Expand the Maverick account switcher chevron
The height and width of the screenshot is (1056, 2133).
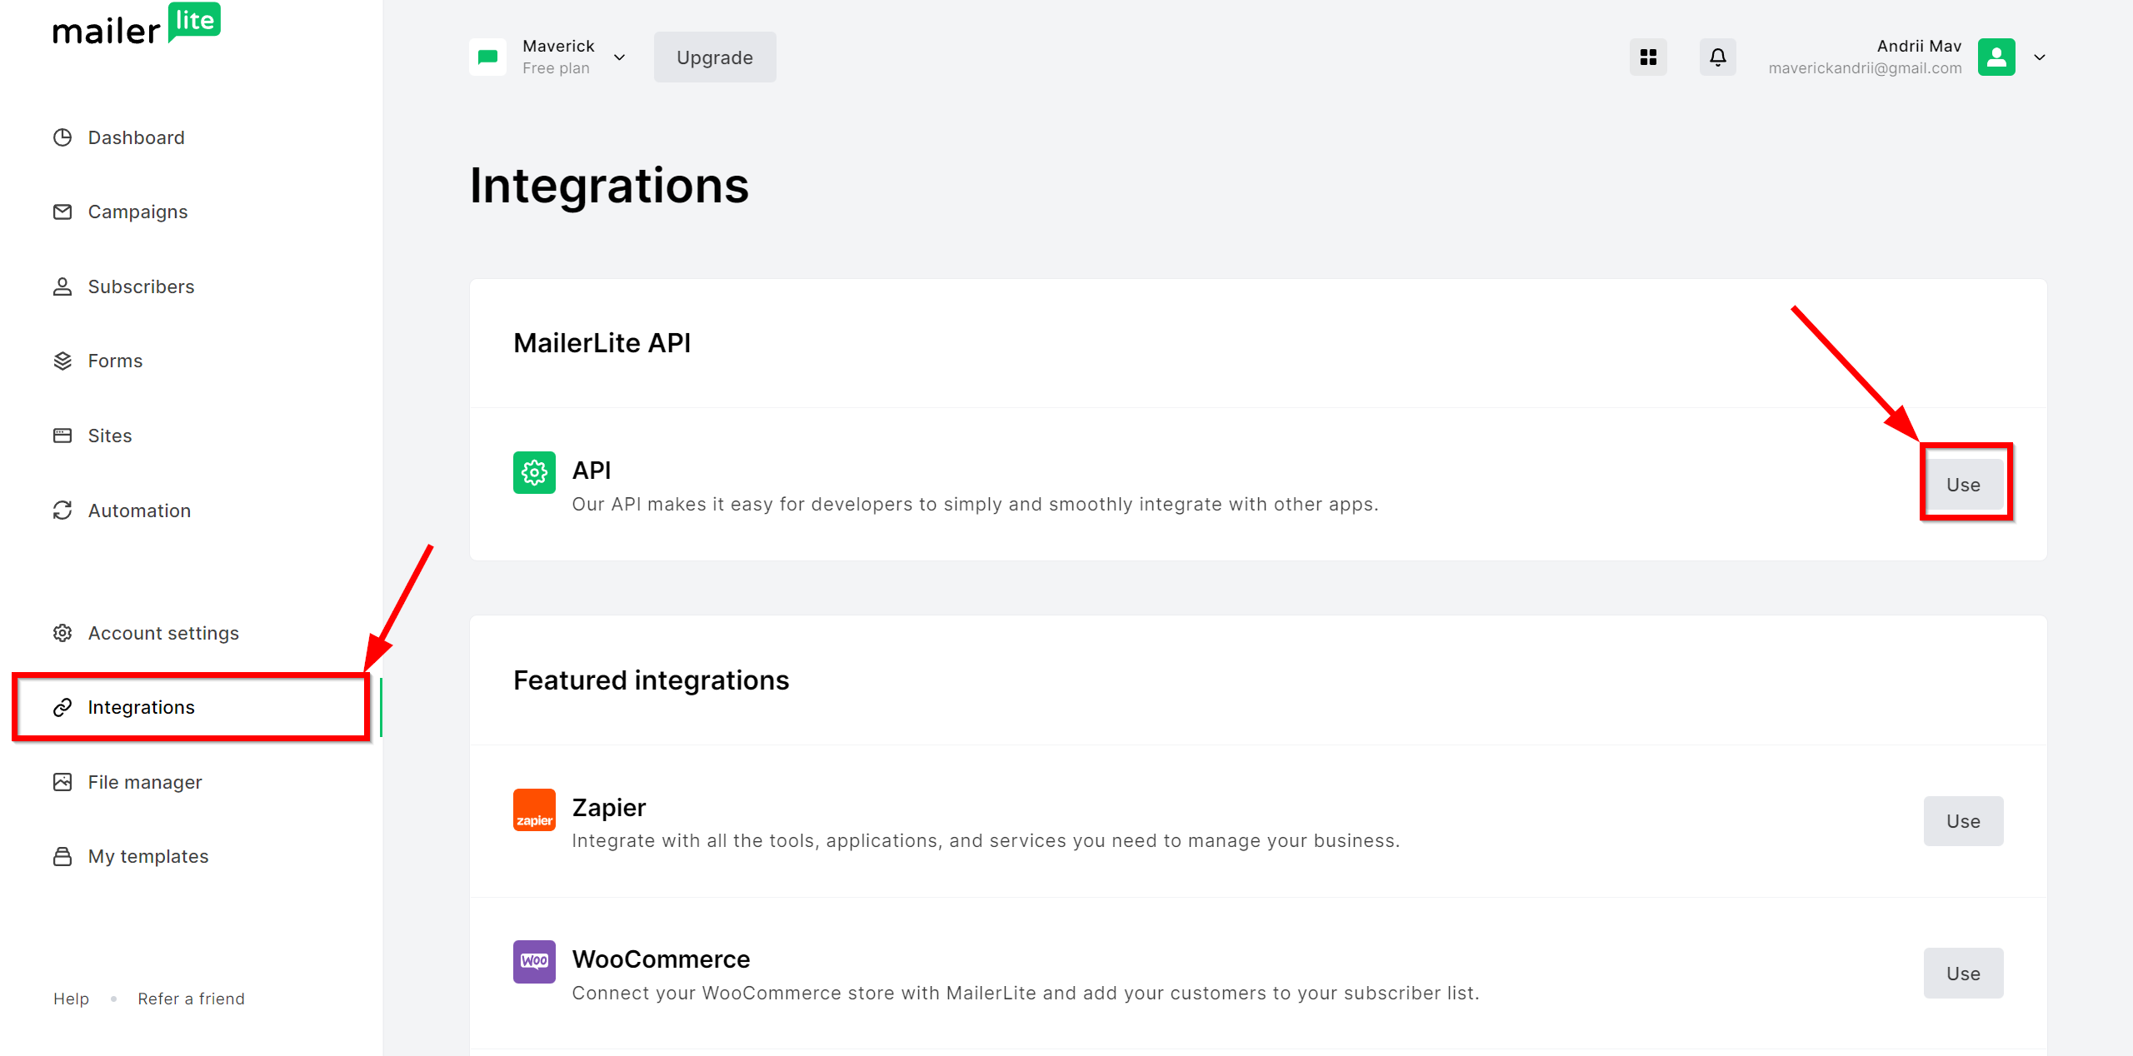tap(619, 57)
